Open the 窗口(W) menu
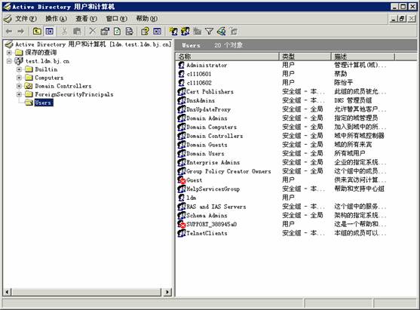Image resolution: width=420 pixels, height=310 pixels. (x=117, y=19)
